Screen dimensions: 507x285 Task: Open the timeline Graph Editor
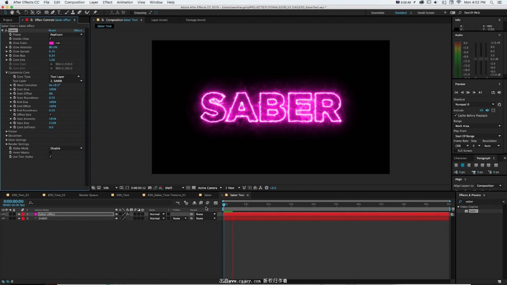(x=216, y=203)
